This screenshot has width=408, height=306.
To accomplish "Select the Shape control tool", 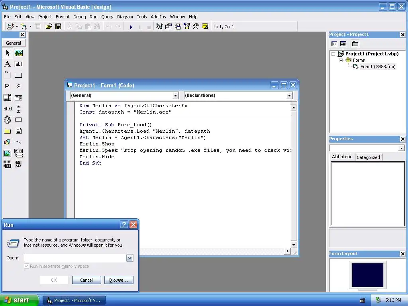I will tap(8, 142).
